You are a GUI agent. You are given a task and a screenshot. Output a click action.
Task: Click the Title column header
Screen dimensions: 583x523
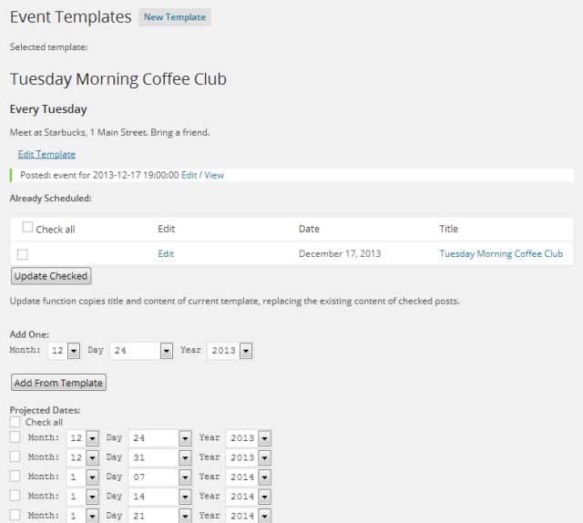(x=448, y=229)
